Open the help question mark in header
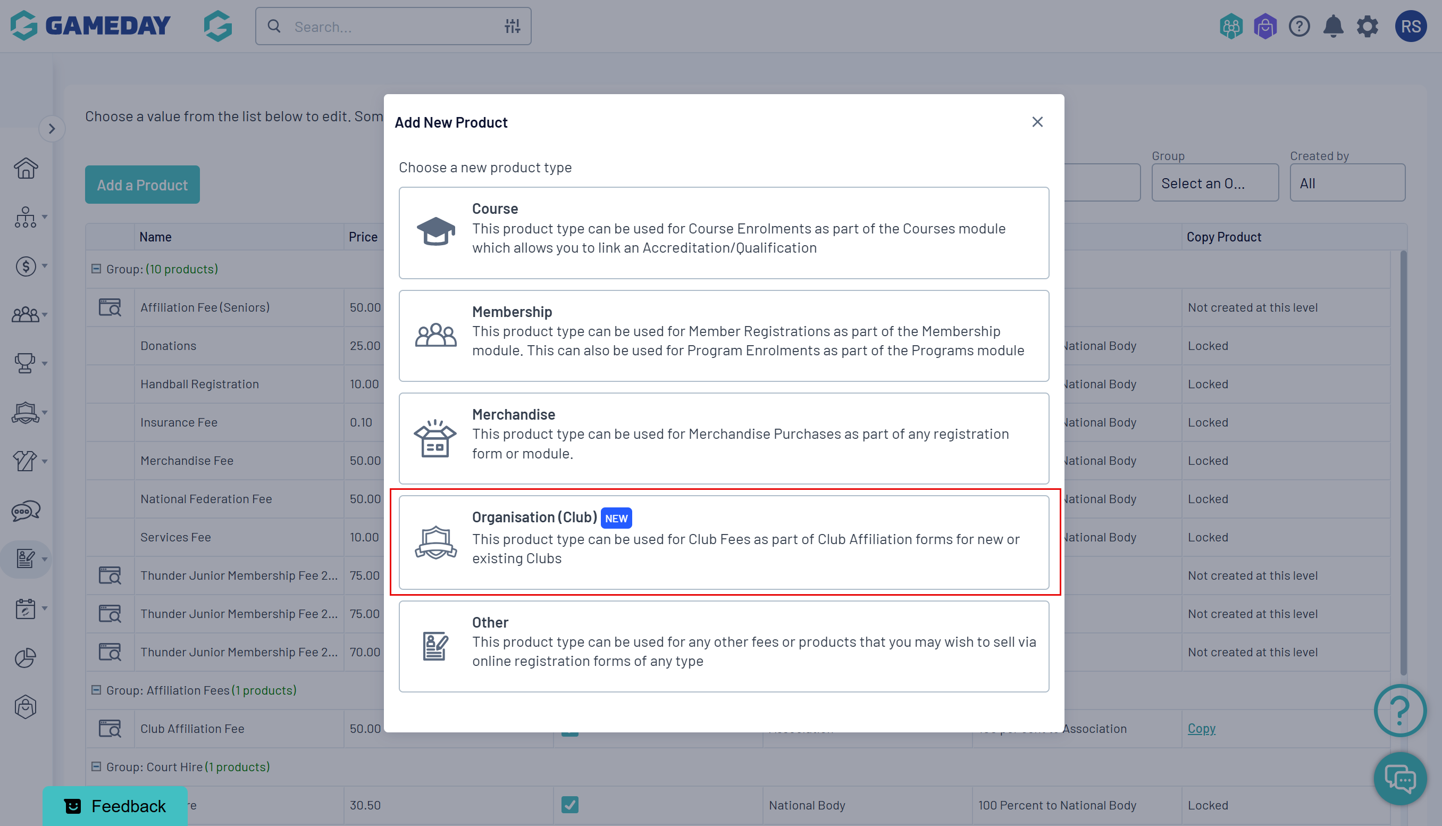The image size is (1442, 826). [x=1299, y=27]
